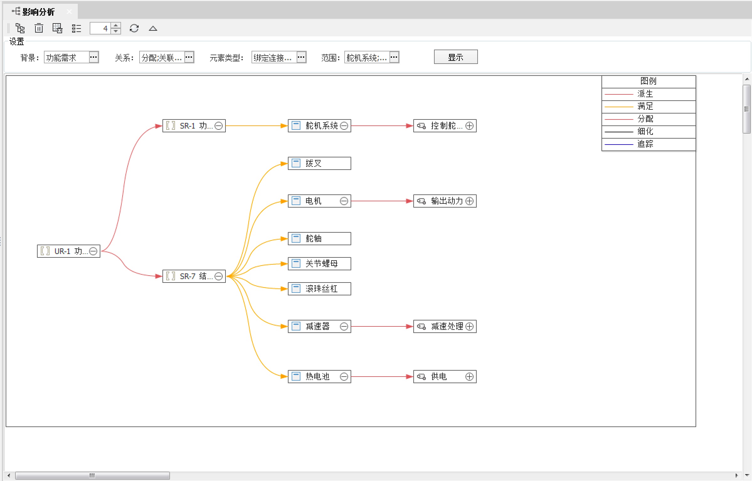Screen dimensions: 752x481
Task: Click the function icon on 供电 node
Action: tap(421, 377)
